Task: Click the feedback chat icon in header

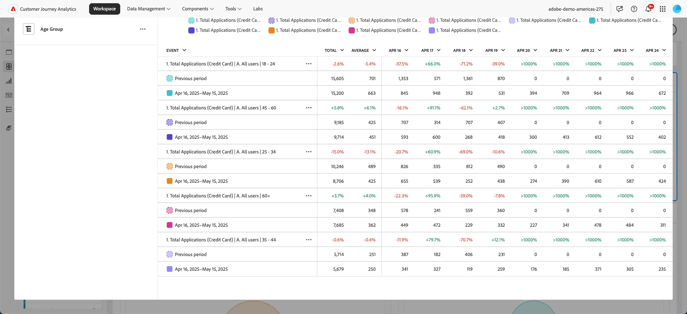Action: click(620, 9)
